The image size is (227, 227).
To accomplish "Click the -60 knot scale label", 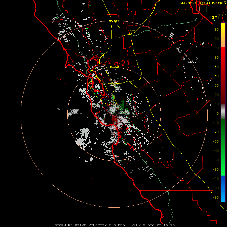I will tap(216, 169).
